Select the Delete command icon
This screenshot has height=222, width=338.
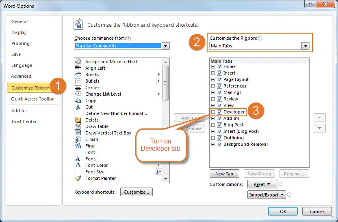coord(78,120)
